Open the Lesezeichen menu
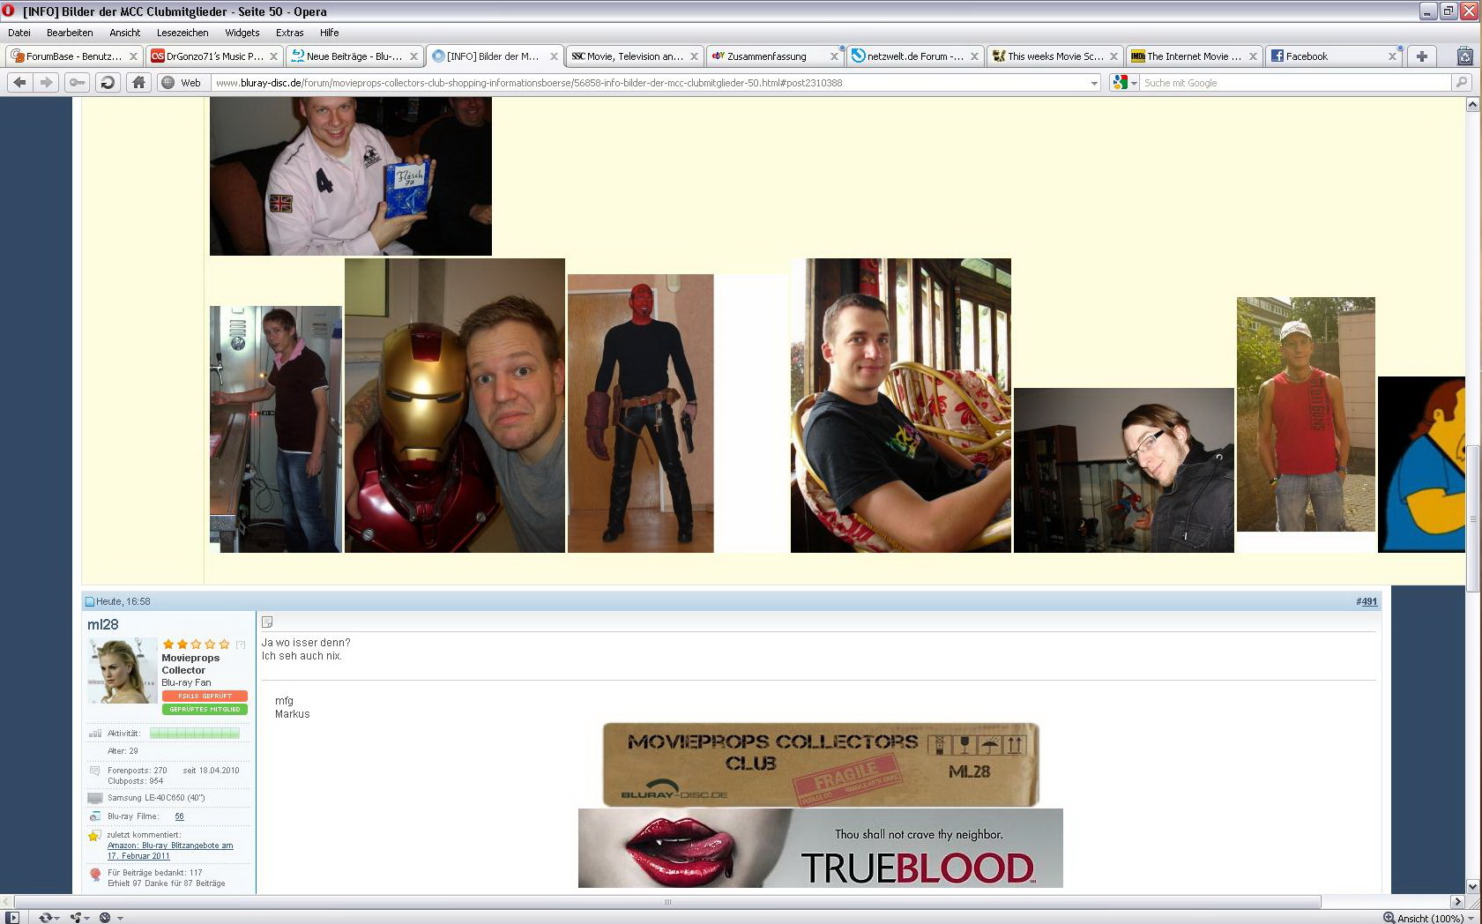The width and height of the screenshot is (1482, 924). click(182, 33)
